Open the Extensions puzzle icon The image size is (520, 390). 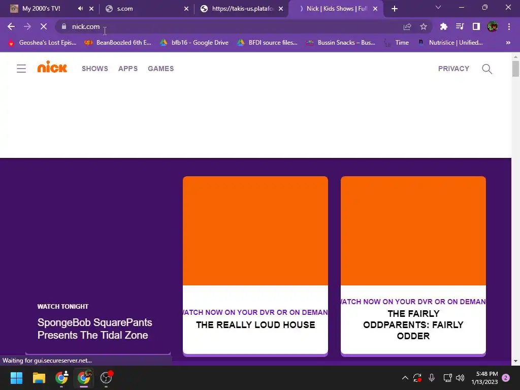click(443, 26)
